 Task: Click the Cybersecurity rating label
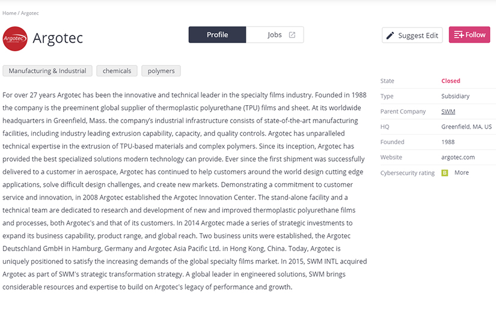pos(408,173)
